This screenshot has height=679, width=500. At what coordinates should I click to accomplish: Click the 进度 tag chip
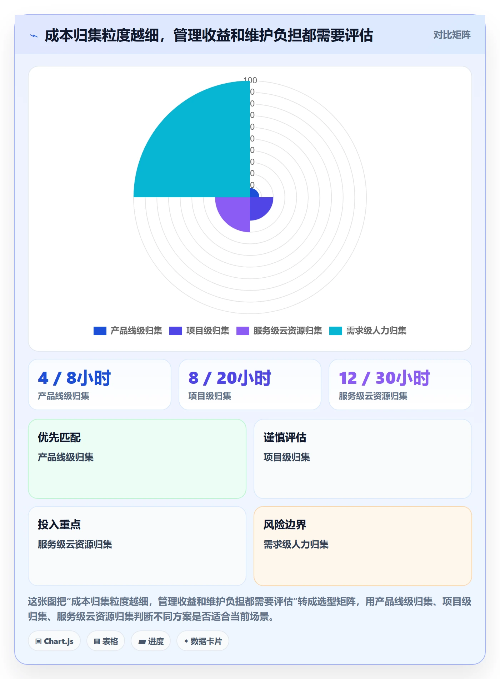[151, 641]
